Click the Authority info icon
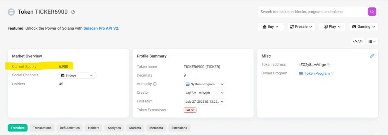Image resolution: width=388 pixels, height=135 pixels. [x=155, y=84]
